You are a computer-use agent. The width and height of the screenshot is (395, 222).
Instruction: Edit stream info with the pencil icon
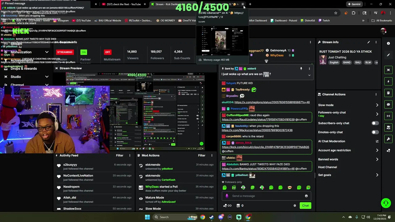[368, 42]
